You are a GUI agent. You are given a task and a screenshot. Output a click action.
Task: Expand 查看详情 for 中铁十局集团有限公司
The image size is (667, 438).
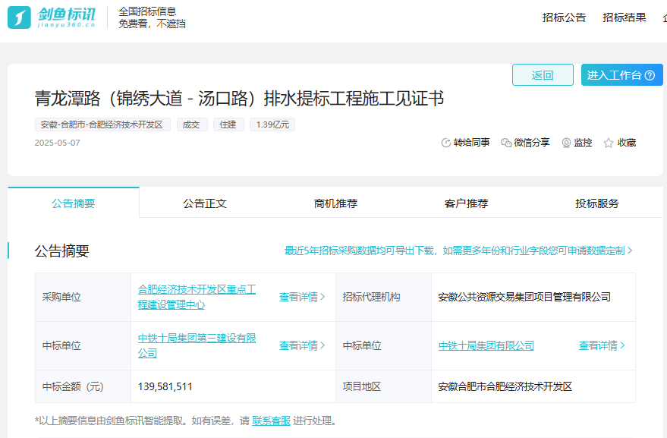click(602, 345)
